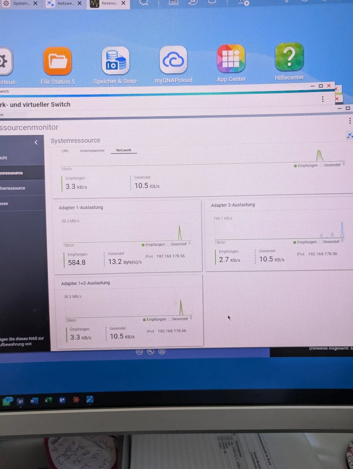The height and width of the screenshot is (469, 353).
Task: Toggle Gesendet legend in Adapter 2-Auslastung chart
Action: [x=329, y=242]
